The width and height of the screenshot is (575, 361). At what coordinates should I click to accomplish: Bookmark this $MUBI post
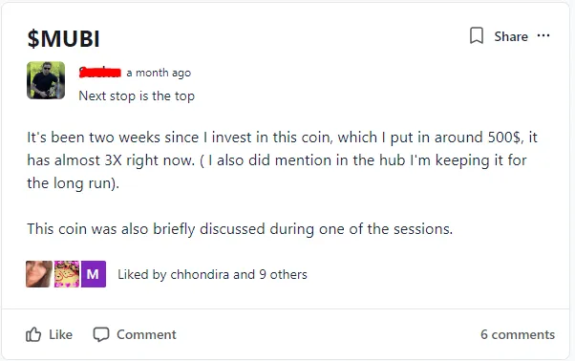(x=477, y=35)
